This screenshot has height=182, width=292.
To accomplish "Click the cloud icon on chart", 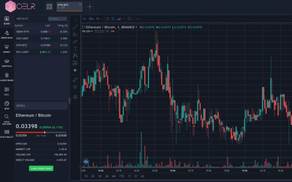I will coord(86,162).
